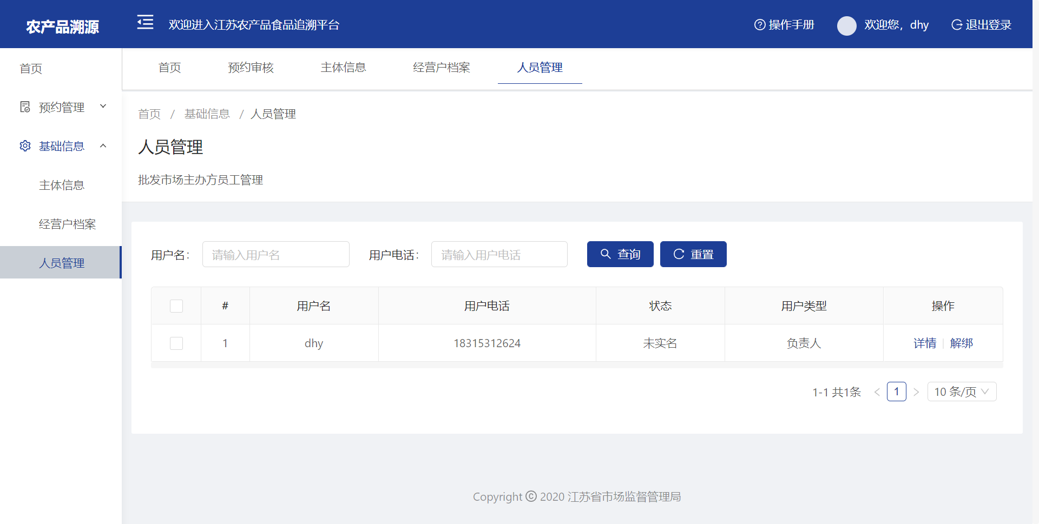This screenshot has width=1039, height=524.
Task: Switch to the 经营户档案 tab
Action: [441, 68]
